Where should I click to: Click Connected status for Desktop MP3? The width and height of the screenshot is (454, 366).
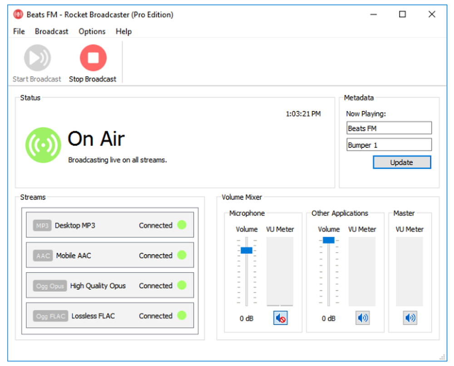coord(156,225)
